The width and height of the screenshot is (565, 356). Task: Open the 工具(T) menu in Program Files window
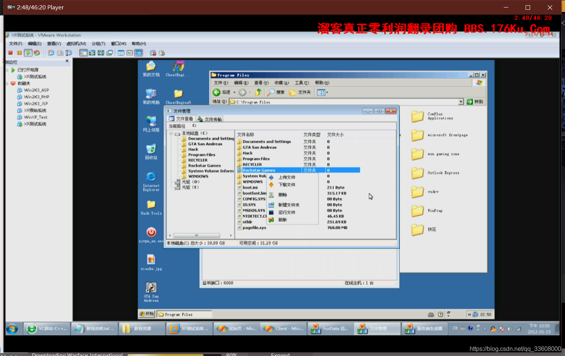click(301, 83)
